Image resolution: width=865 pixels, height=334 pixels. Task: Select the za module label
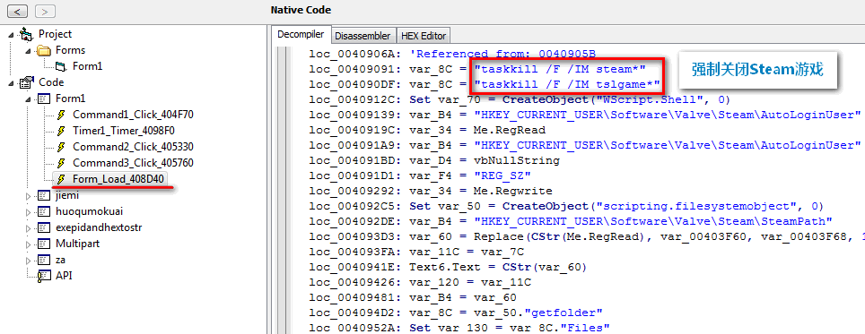61,260
